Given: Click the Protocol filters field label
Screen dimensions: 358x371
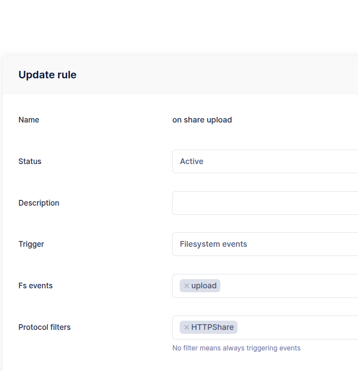Looking at the screenshot, I should [x=45, y=327].
